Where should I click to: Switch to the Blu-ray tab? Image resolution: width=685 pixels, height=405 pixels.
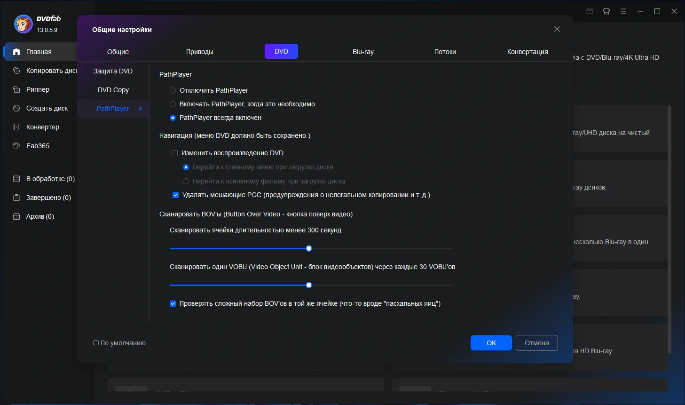(x=363, y=52)
